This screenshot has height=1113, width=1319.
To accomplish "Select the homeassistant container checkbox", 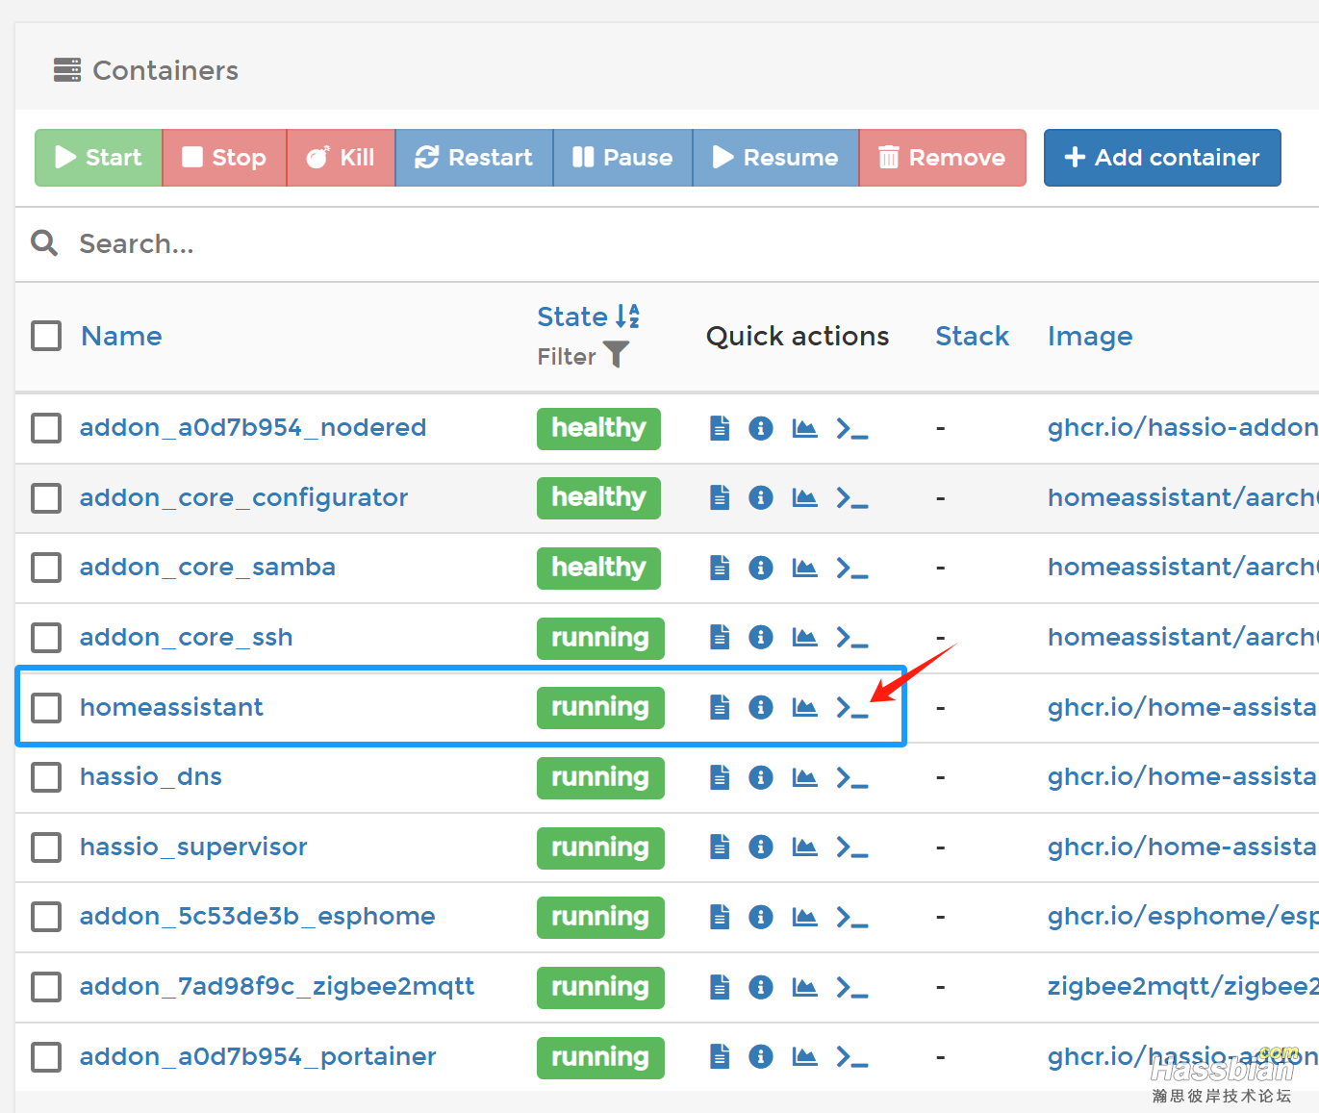I will (x=46, y=707).
